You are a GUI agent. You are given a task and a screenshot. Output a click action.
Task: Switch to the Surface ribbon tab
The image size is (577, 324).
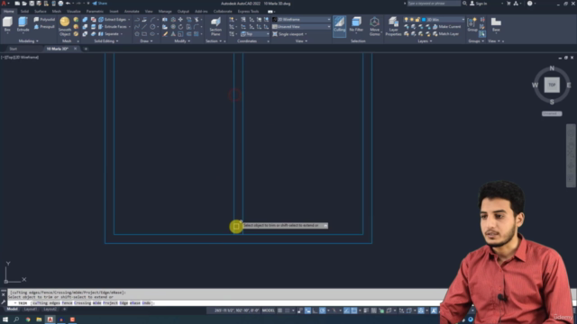click(40, 12)
